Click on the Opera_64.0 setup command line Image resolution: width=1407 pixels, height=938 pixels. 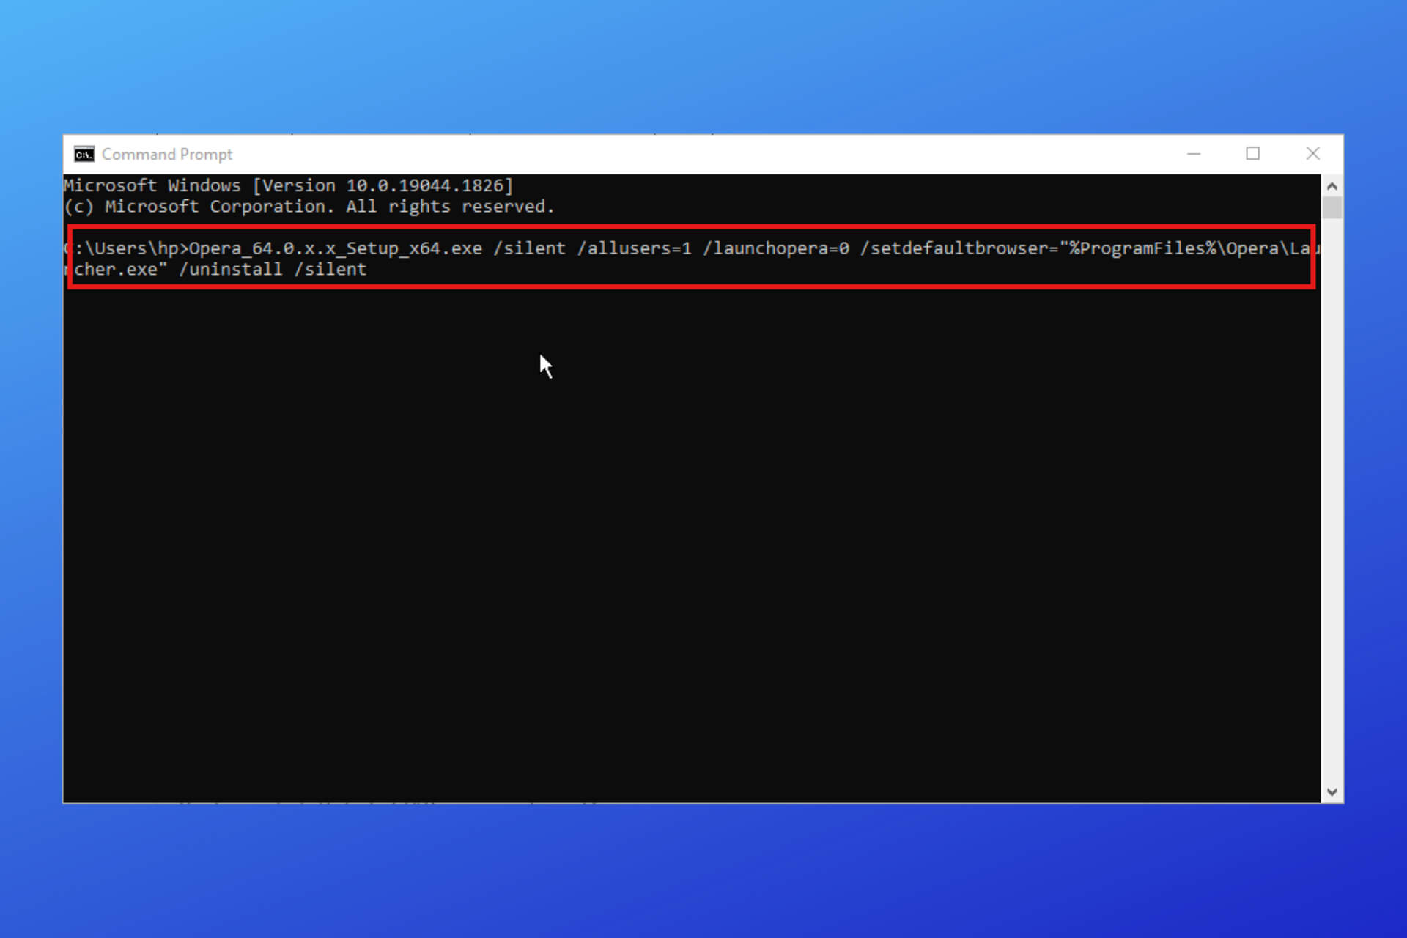click(x=692, y=259)
